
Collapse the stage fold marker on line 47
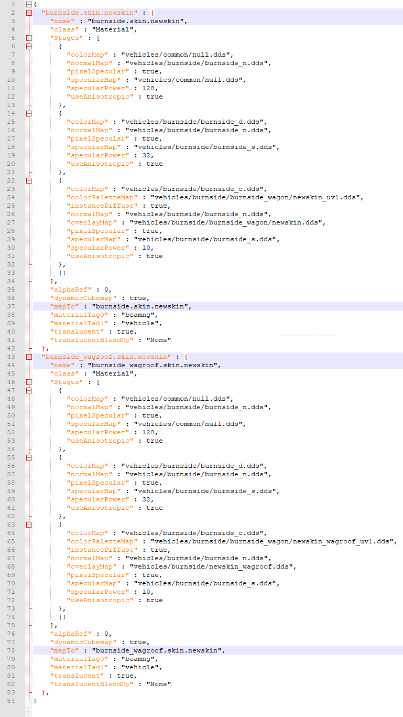[x=29, y=390]
